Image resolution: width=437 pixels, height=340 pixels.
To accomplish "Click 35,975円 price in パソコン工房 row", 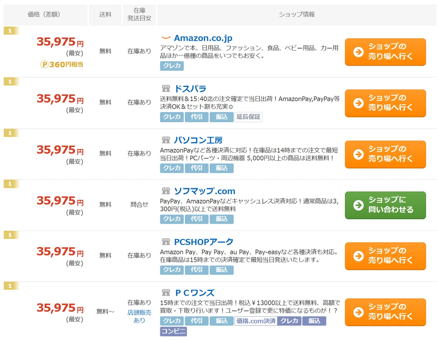I will (60, 150).
